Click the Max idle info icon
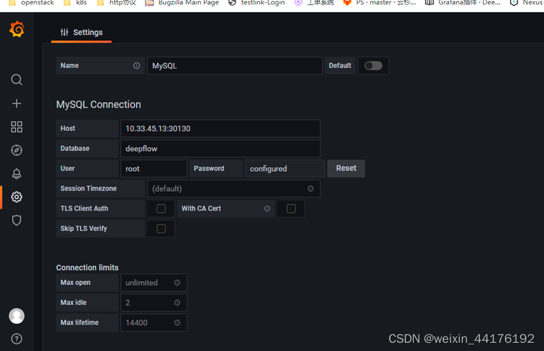Image resolution: width=544 pixels, height=351 pixels. pyautogui.click(x=177, y=303)
